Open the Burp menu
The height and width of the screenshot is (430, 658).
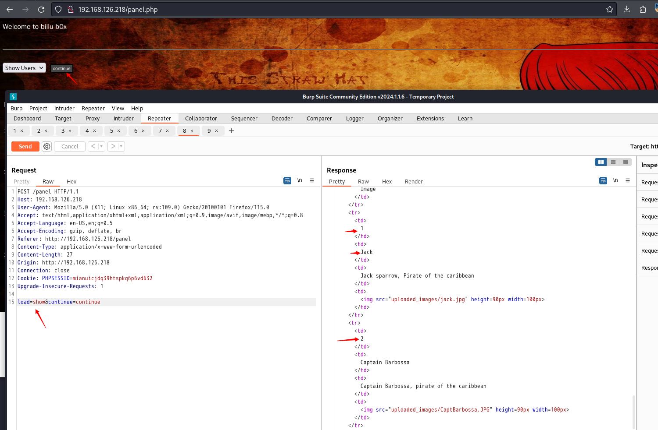click(x=16, y=109)
